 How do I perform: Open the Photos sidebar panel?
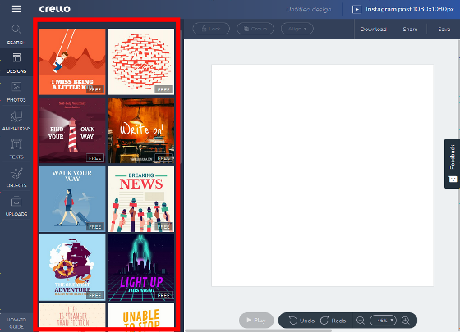[16, 91]
